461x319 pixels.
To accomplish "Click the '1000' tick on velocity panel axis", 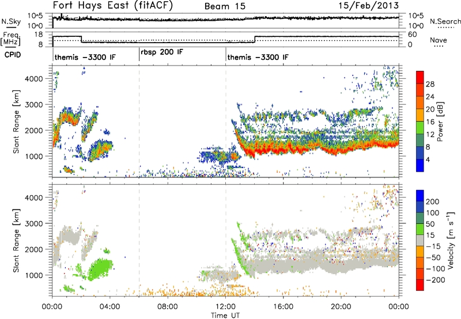I will click(34, 275).
